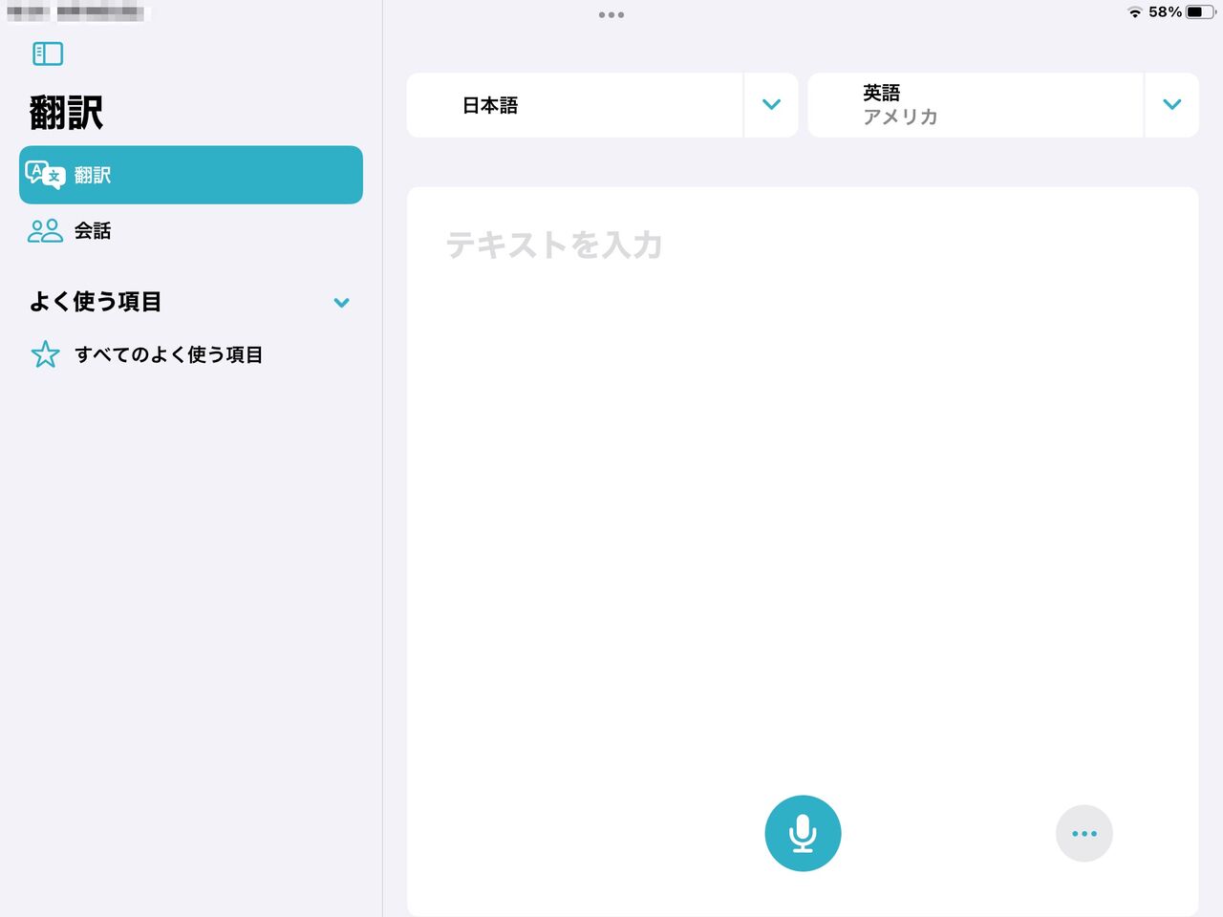Tap the three-dot multitasking control at top
The image size is (1223, 917).
tap(611, 14)
